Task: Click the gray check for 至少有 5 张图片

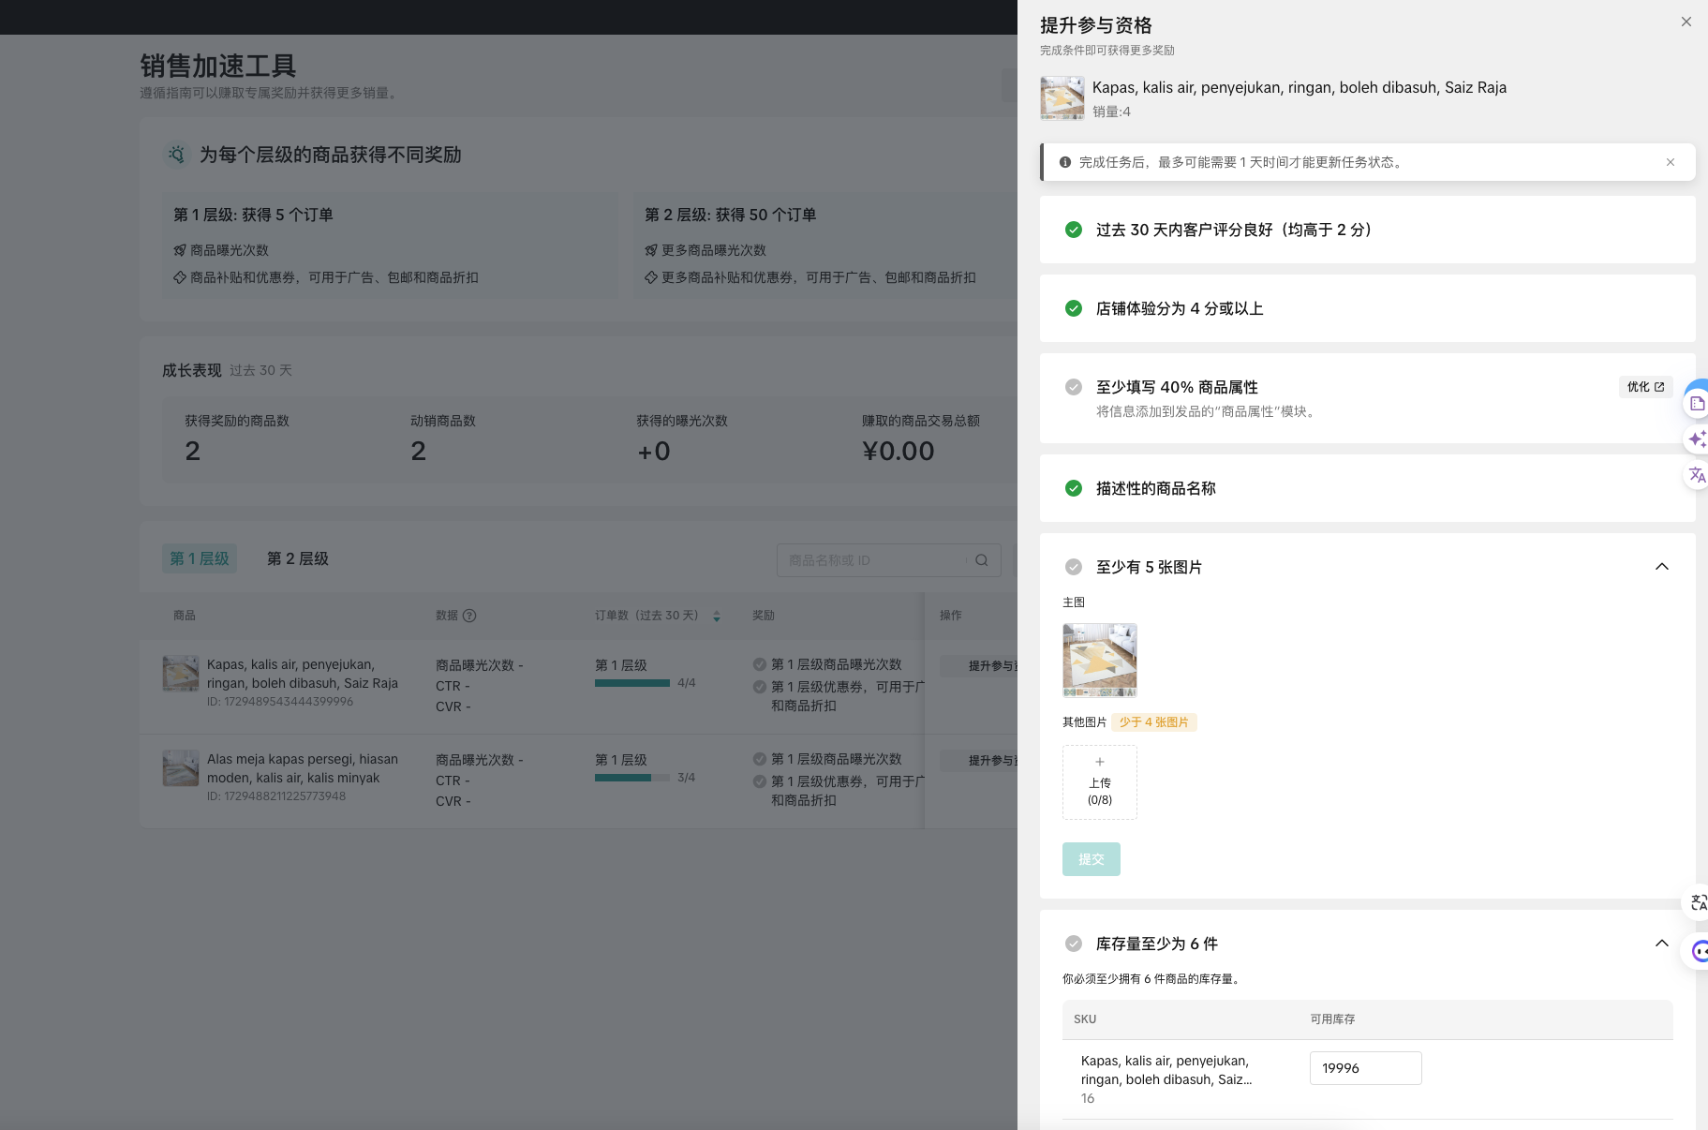Action: pyautogui.click(x=1074, y=567)
